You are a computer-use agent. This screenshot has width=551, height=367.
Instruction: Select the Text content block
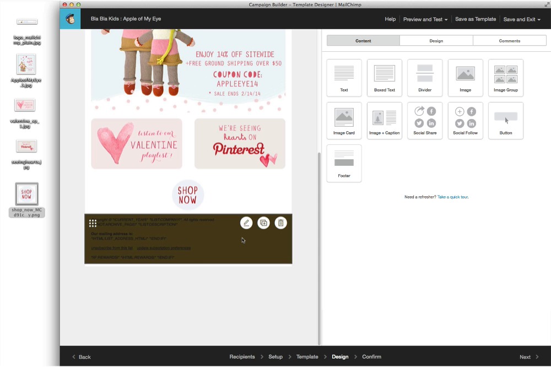click(344, 78)
